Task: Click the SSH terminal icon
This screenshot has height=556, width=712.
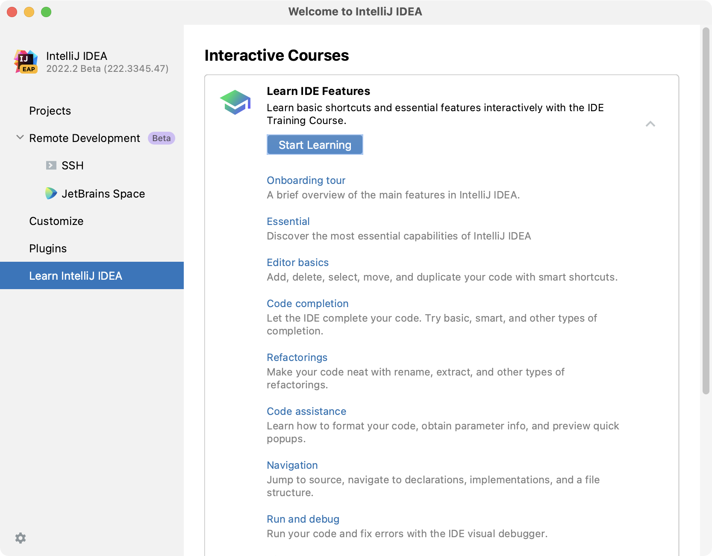Action: click(51, 166)
